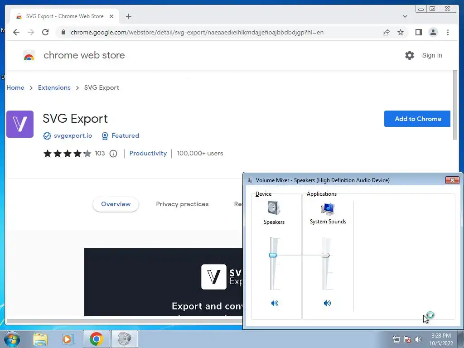Screen dimensions: 464x348
Task: Click the Volume Mixer taskbar button
Action: tap(124, 339)
